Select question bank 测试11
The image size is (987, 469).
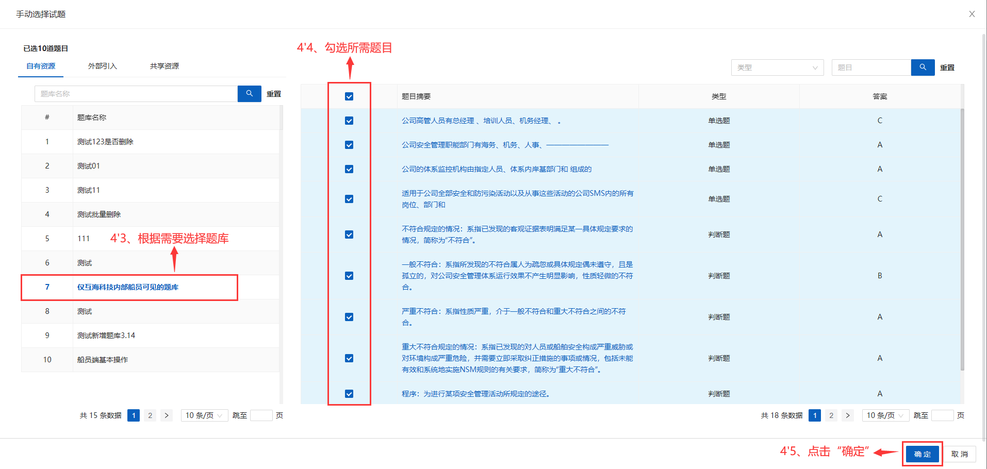tap(150, 190)
